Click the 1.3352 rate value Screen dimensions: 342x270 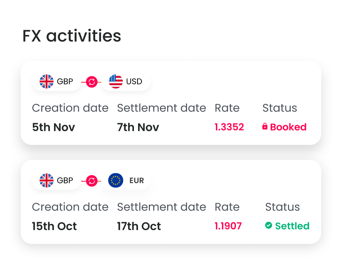point(229,127)
